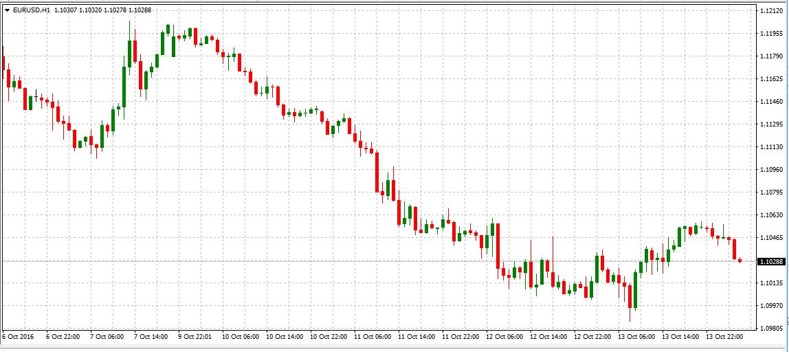Click the 1.11295 price axis label

772,124
